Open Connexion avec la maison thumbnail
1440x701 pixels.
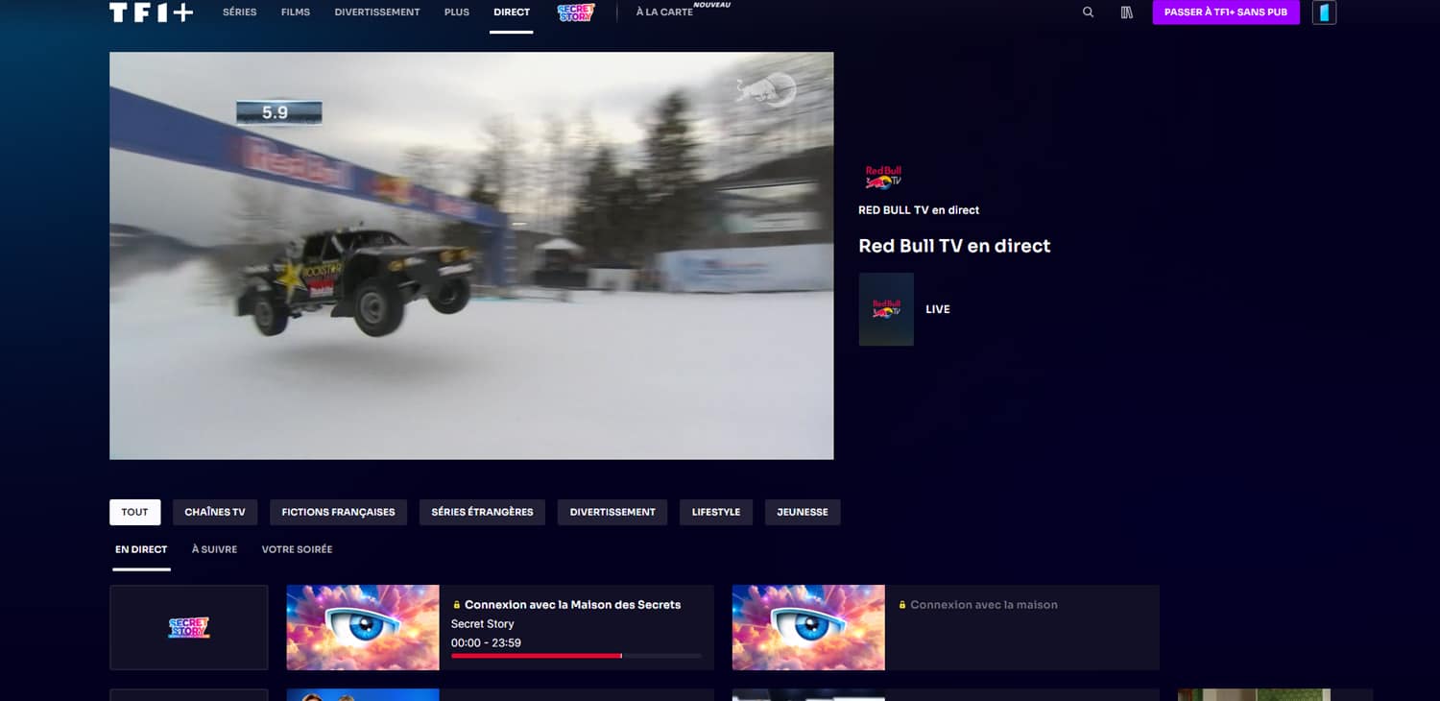pyautogui.click(x=808, y=627)
